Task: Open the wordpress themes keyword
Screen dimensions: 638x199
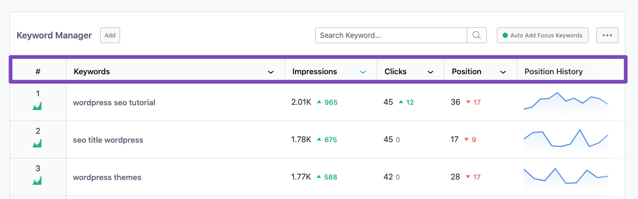Action: coord(107,177)
